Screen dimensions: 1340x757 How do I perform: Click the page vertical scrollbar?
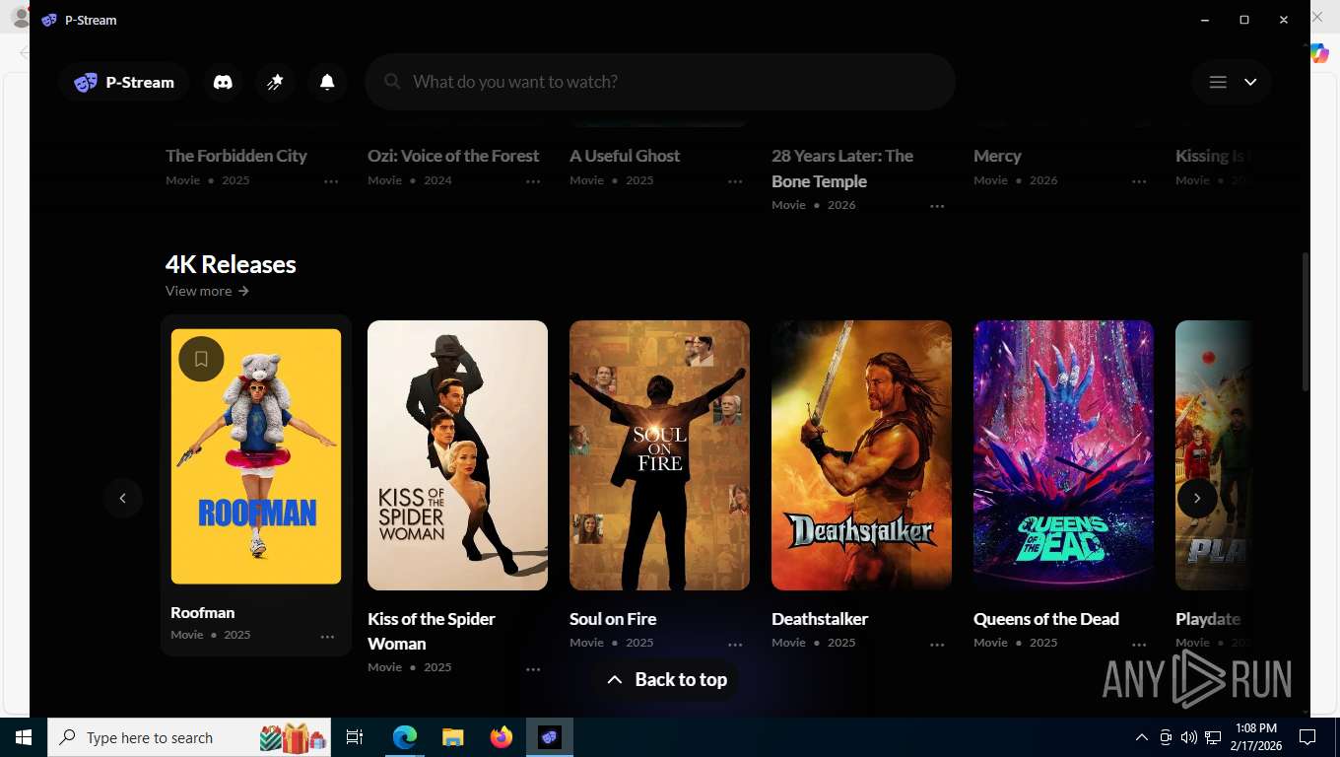tap(1306, 321)
